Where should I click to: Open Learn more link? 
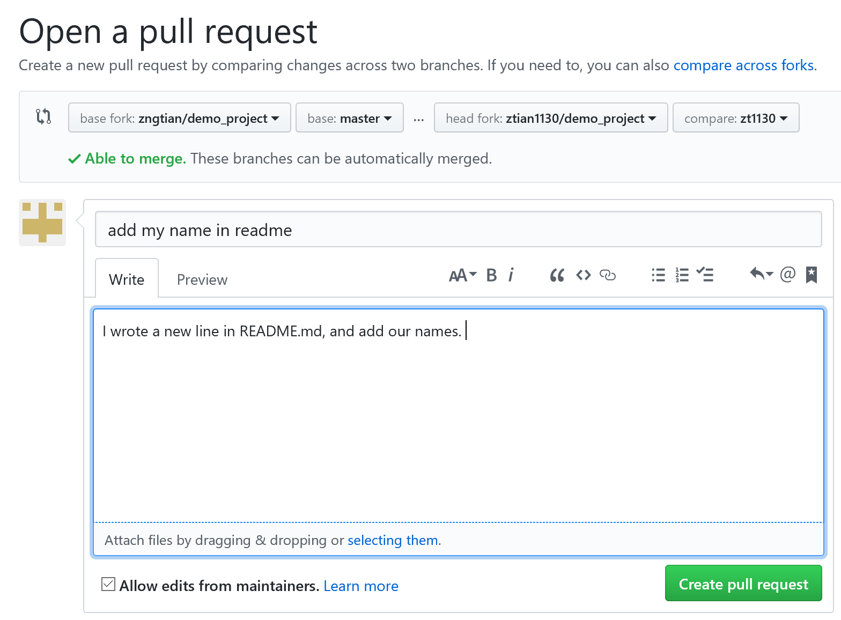[361, 586]
